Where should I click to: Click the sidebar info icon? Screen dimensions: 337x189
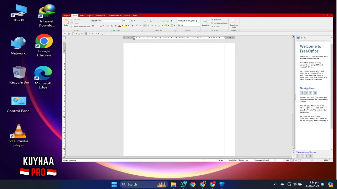point(298,38)
